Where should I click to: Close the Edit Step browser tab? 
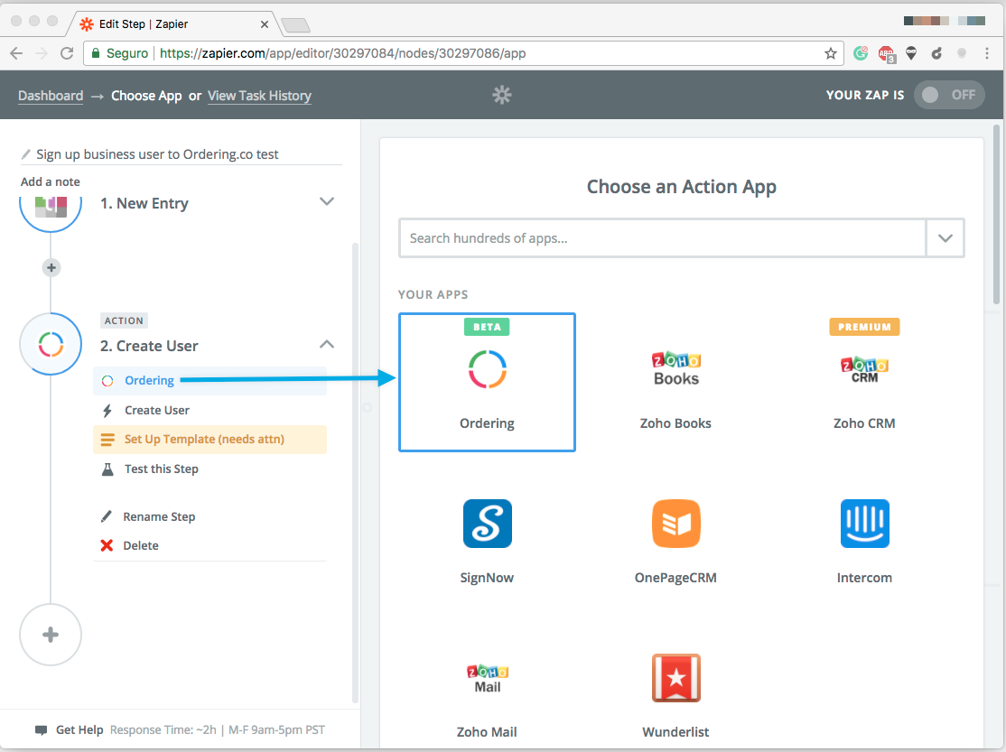tap(265, 24)
